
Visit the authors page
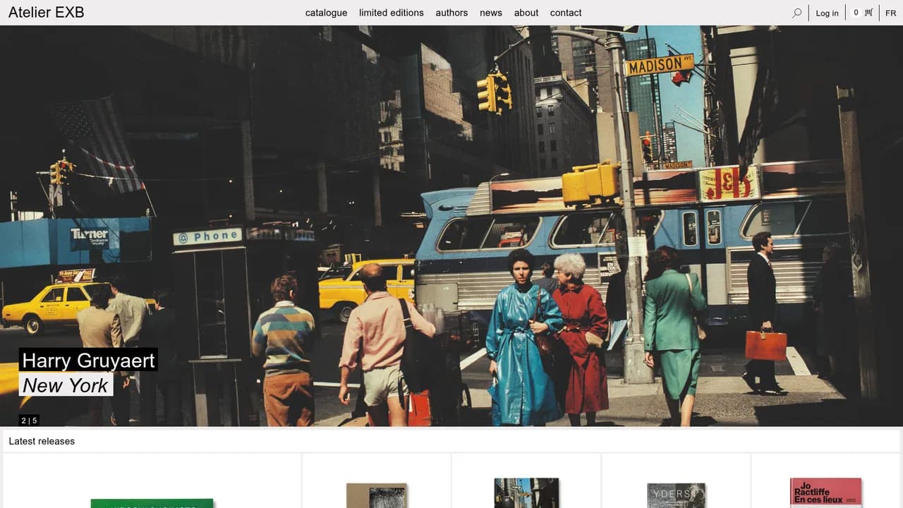(x=451, y=13)
